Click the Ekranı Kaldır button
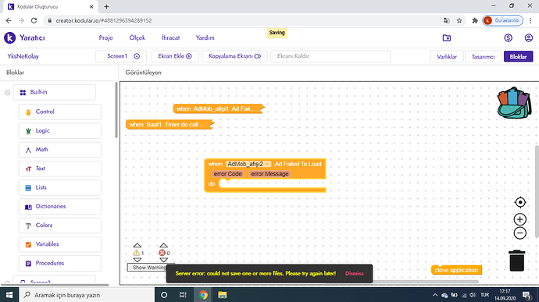The height and width of the screenshot is (302, 539). click(x=330, y=56)
